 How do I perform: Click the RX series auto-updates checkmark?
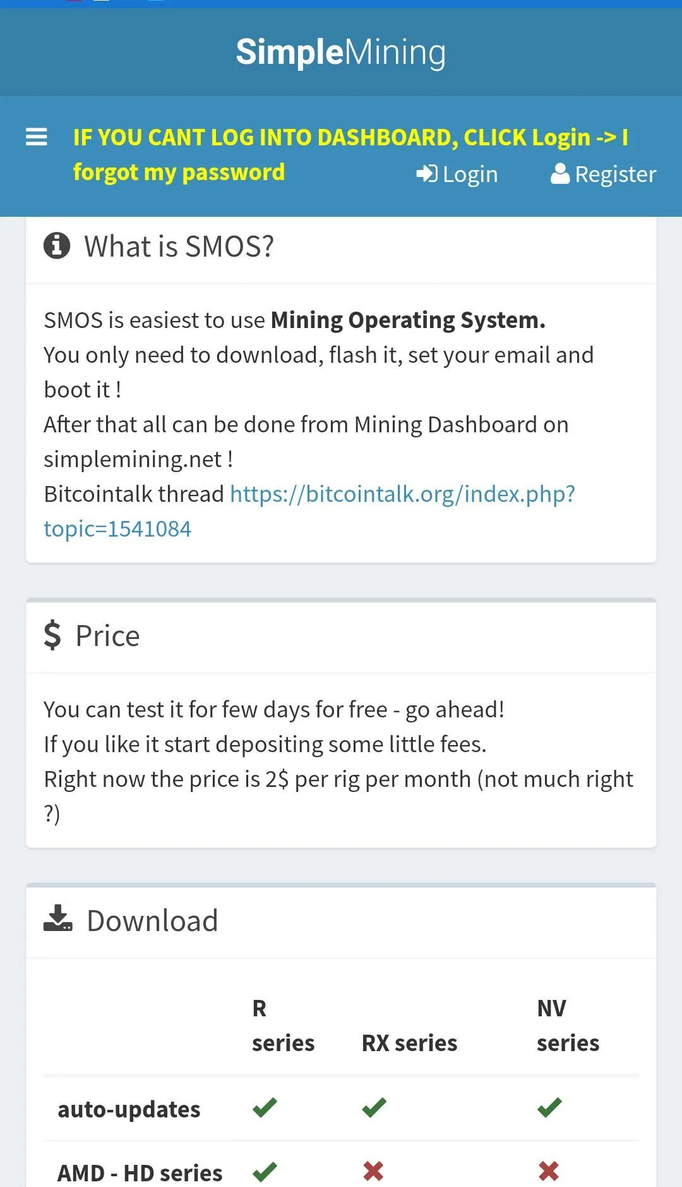(x=374, y=1107)
